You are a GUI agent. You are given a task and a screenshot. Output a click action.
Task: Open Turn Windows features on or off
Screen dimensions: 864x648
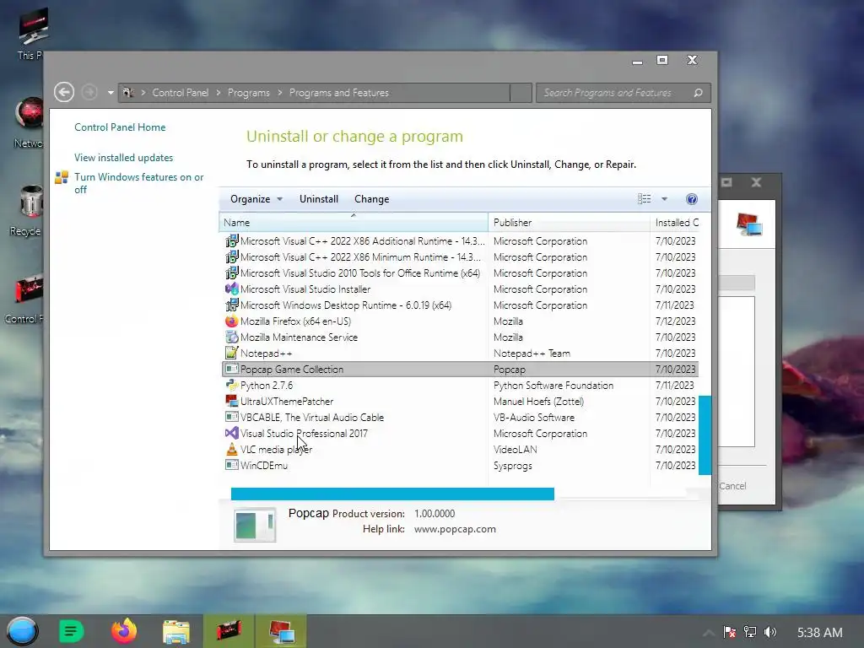139,183
